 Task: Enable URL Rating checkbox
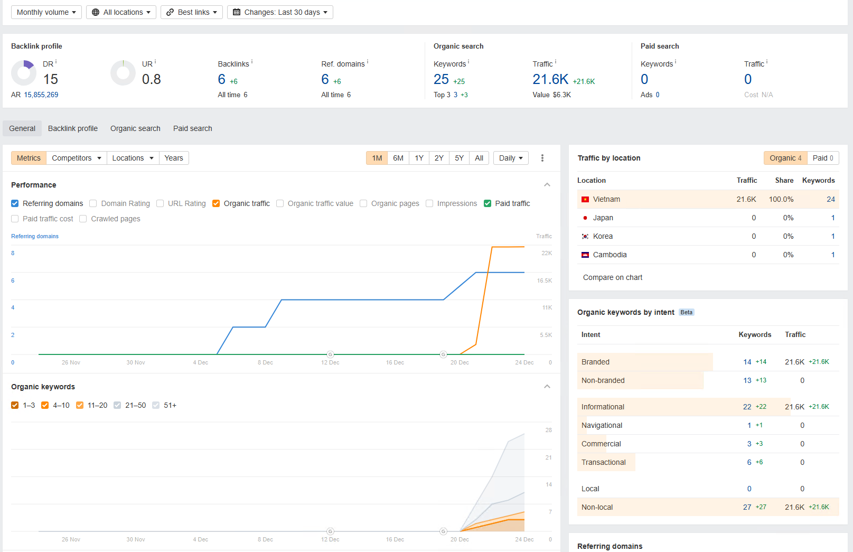click(160, 203)
